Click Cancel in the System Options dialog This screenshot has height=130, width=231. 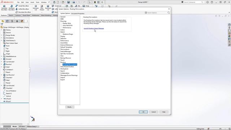[153, 112]
